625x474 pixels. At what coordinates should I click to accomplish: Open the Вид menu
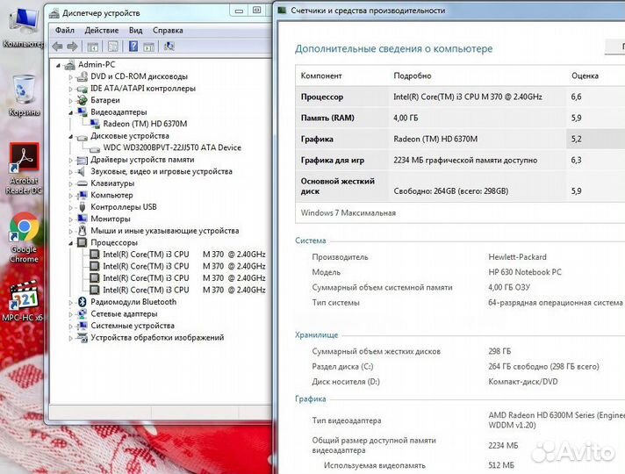[135, 31]
